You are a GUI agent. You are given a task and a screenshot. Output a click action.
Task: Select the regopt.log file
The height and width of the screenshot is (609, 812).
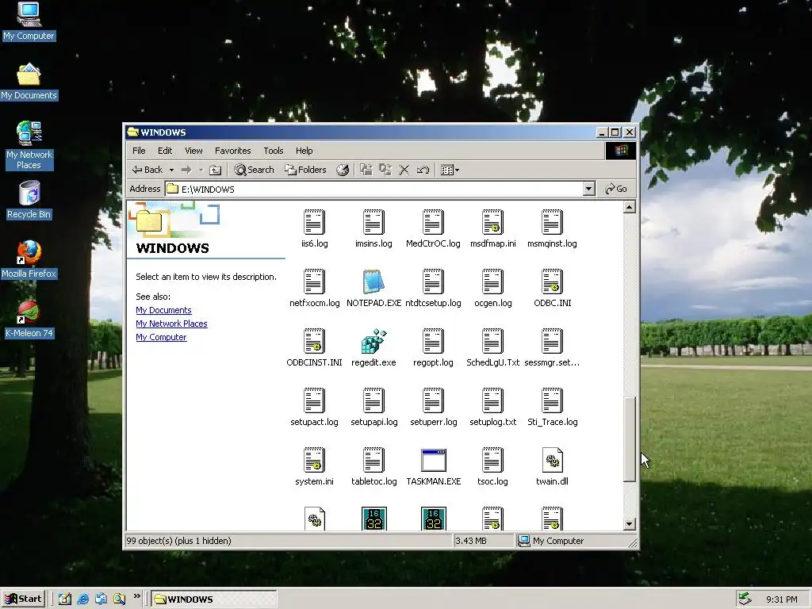tap(433, 347)
